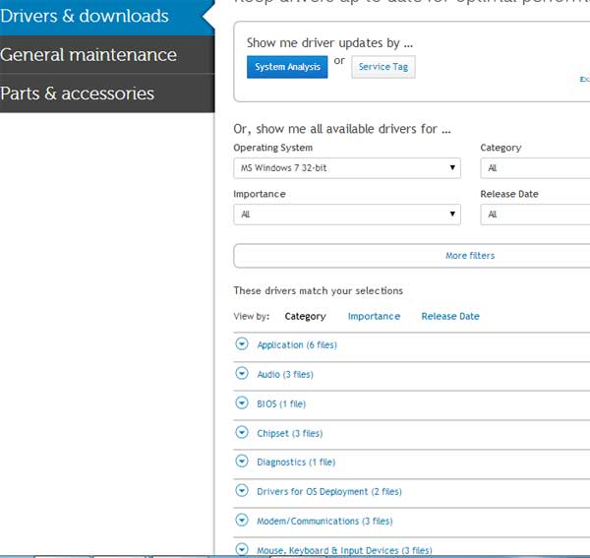The image size is (590, 558).
Task: Expand the Audio category chevron icon
Action: tap(242, 374)
